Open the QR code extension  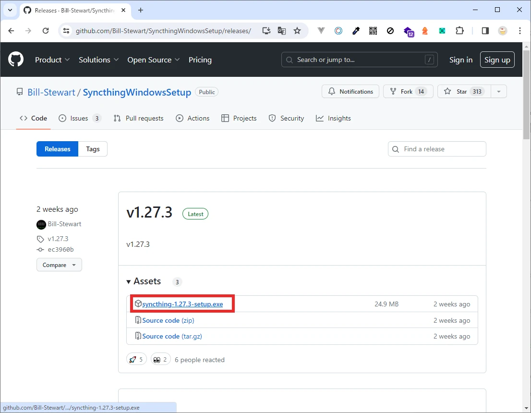click(x=373, y=31)
